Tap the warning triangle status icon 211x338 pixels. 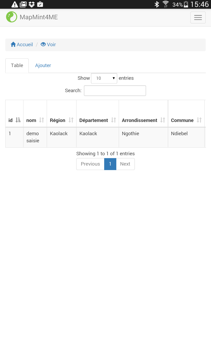pos(15,4)
